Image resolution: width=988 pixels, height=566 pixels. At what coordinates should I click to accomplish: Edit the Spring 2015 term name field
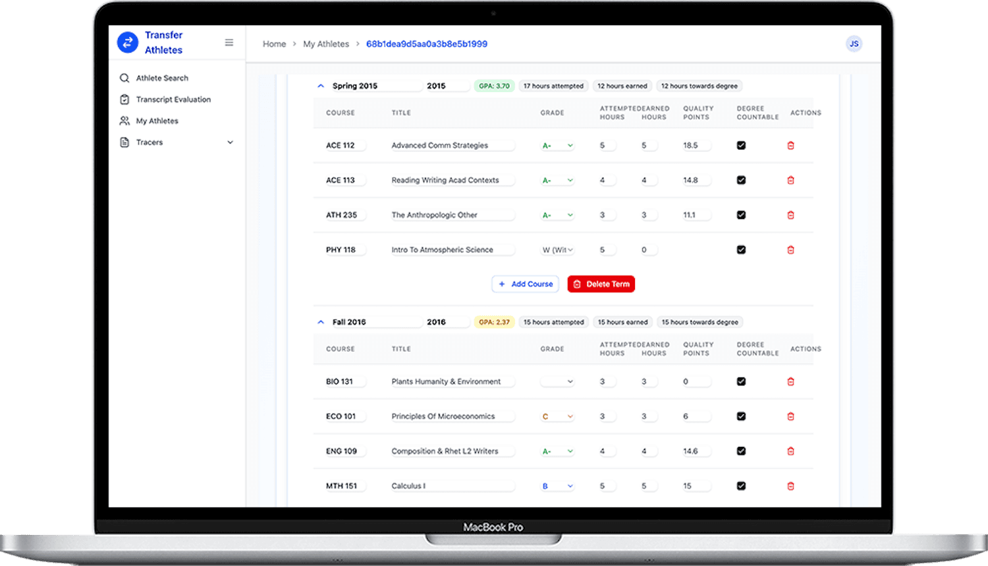376,86
